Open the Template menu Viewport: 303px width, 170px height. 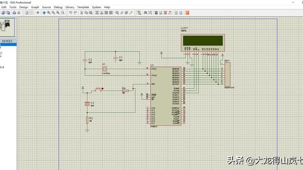[x=83, y=7]
